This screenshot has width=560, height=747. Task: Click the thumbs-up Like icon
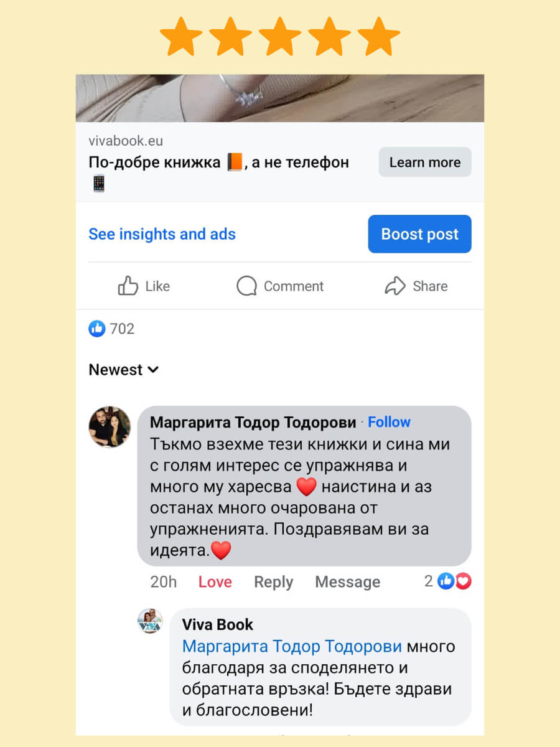tap(128, 286)
